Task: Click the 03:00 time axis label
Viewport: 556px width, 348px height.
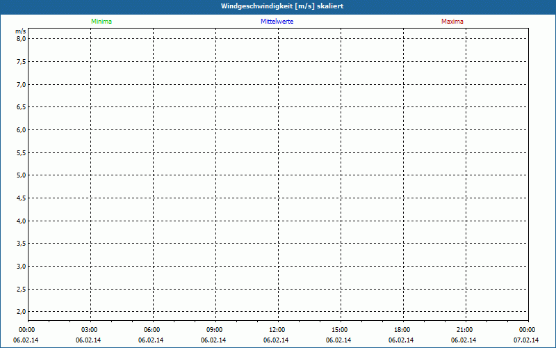Action: [x=90, y=330]
